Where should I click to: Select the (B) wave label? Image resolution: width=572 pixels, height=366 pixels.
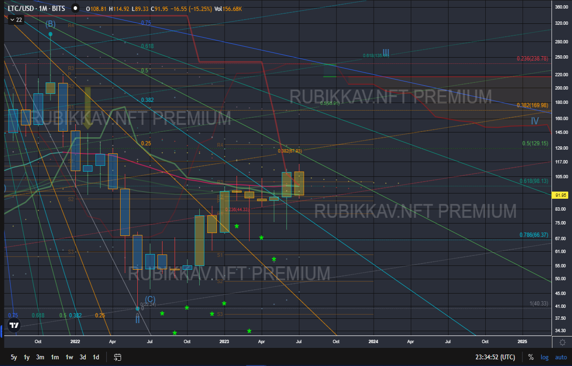coord(51,24)
